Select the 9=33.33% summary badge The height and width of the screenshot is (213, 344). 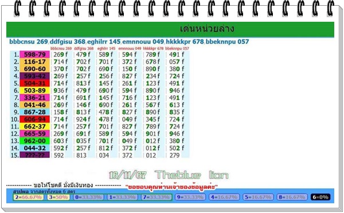pyautogui.click(x=190, y=197)
